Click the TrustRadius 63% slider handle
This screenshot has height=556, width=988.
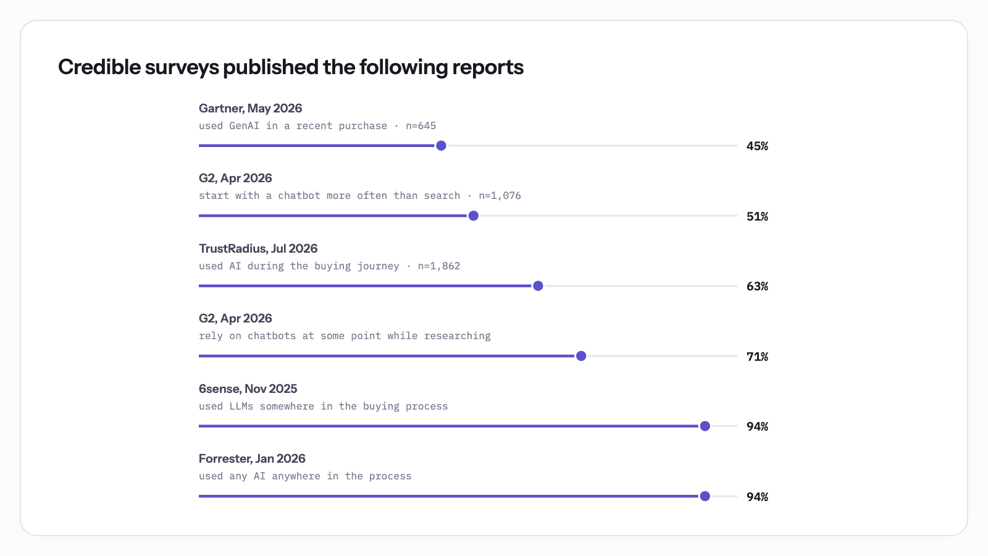tap(538, 285)
